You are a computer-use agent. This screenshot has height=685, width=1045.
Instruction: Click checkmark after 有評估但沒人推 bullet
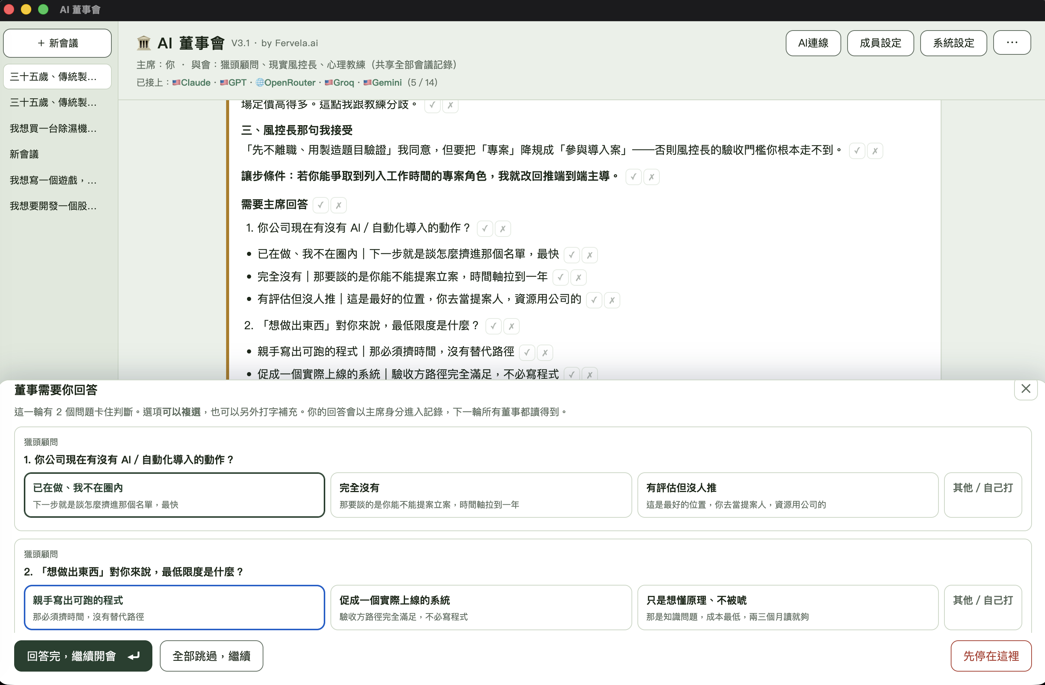[x=594, y=300]
